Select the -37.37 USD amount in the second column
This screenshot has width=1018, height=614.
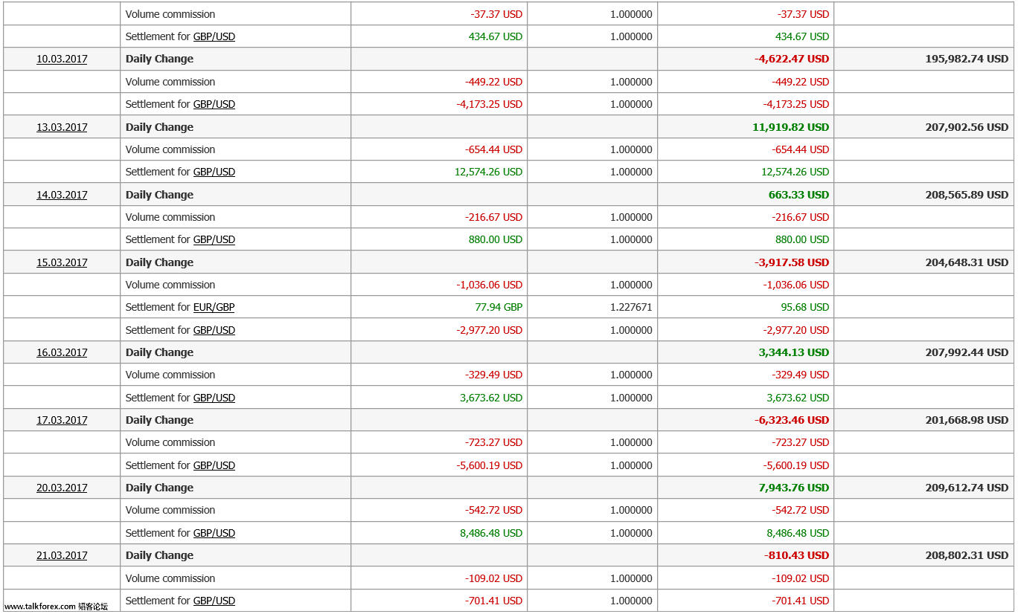click(x=496, y=14)
